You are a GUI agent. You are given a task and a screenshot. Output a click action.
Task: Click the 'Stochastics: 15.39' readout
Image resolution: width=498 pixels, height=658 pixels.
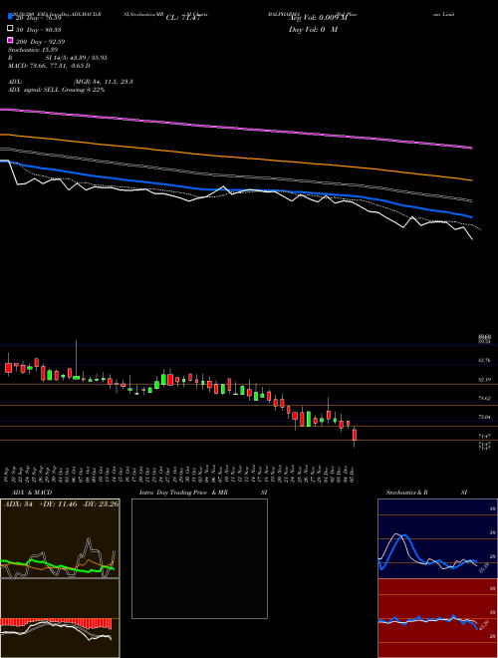33,50
